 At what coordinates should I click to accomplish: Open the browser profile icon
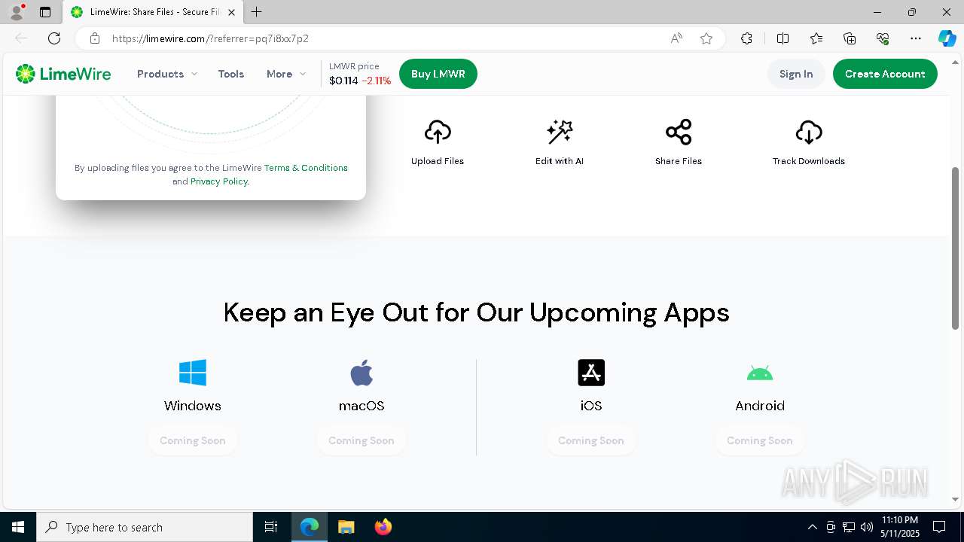[17, 12]
